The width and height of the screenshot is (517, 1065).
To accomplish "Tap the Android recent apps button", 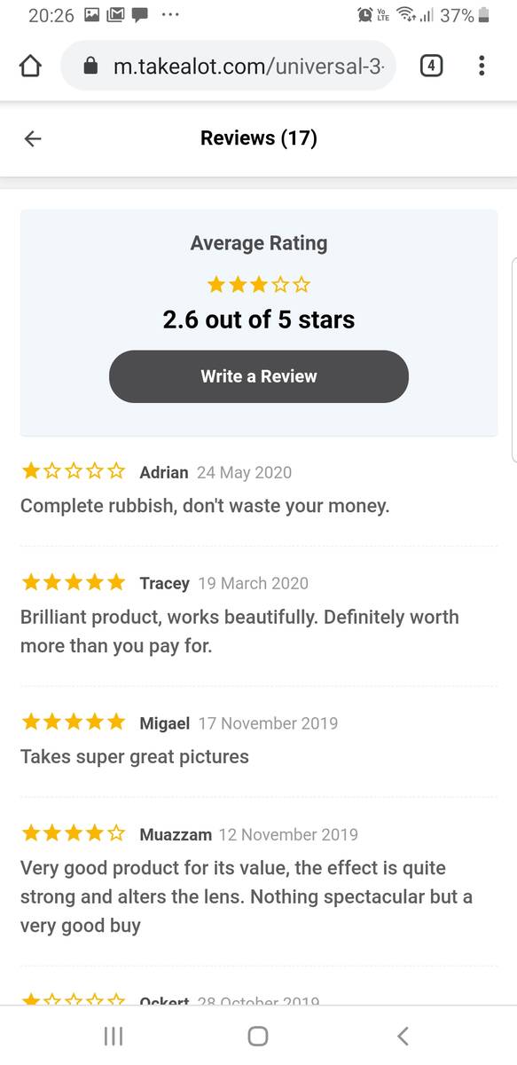I will pos(113,1036).
